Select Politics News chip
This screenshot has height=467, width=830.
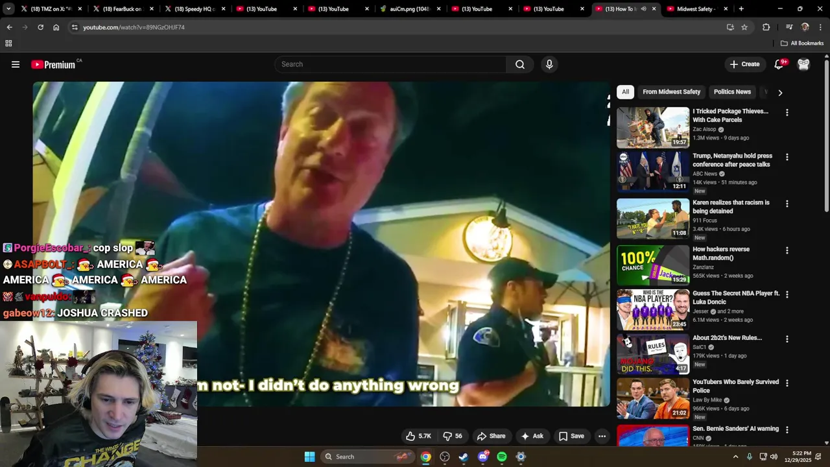pyautogui.click(x=732, y=92)
